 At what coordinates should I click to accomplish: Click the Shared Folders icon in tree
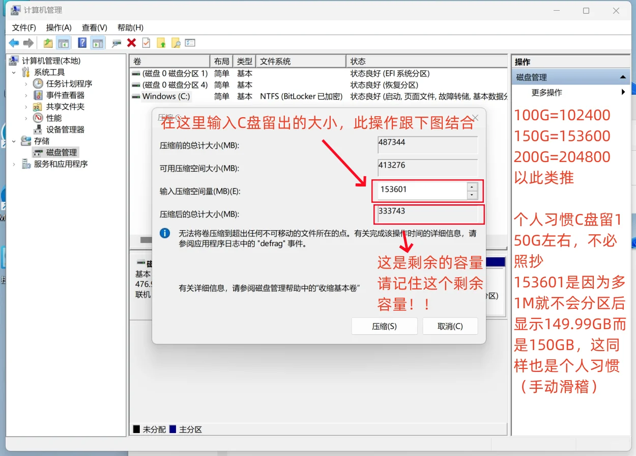tap(38, 106)
